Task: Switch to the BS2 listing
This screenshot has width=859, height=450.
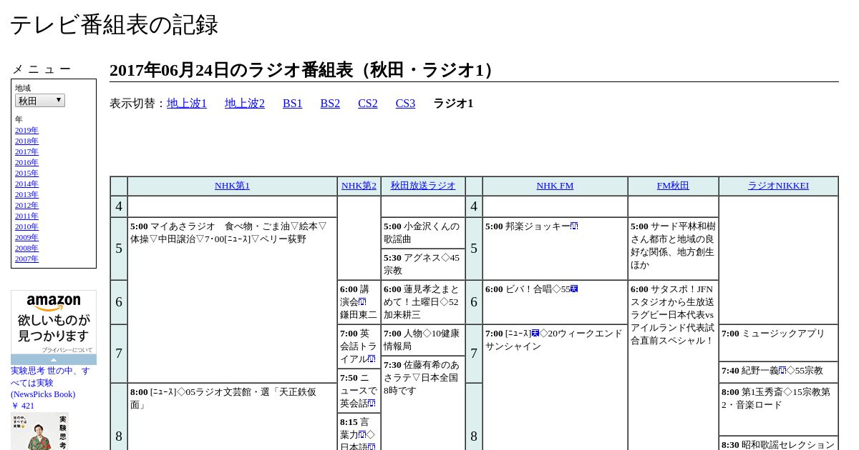Action: (x=330, y=104)
